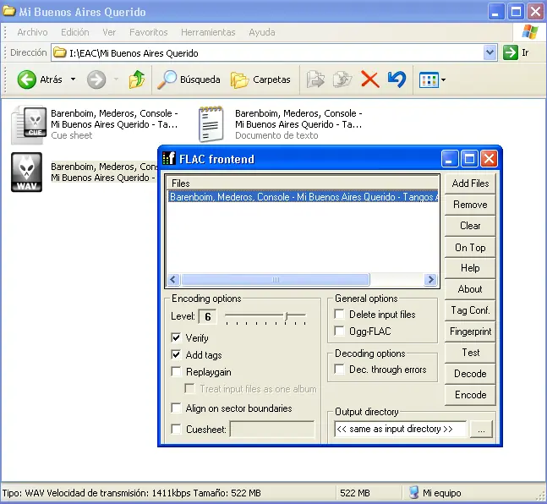Go up one folder level icon

coord(137,79)
